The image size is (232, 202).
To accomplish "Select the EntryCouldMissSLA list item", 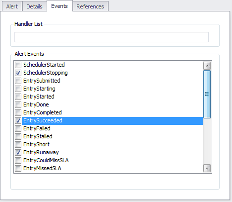I will 112,160.
